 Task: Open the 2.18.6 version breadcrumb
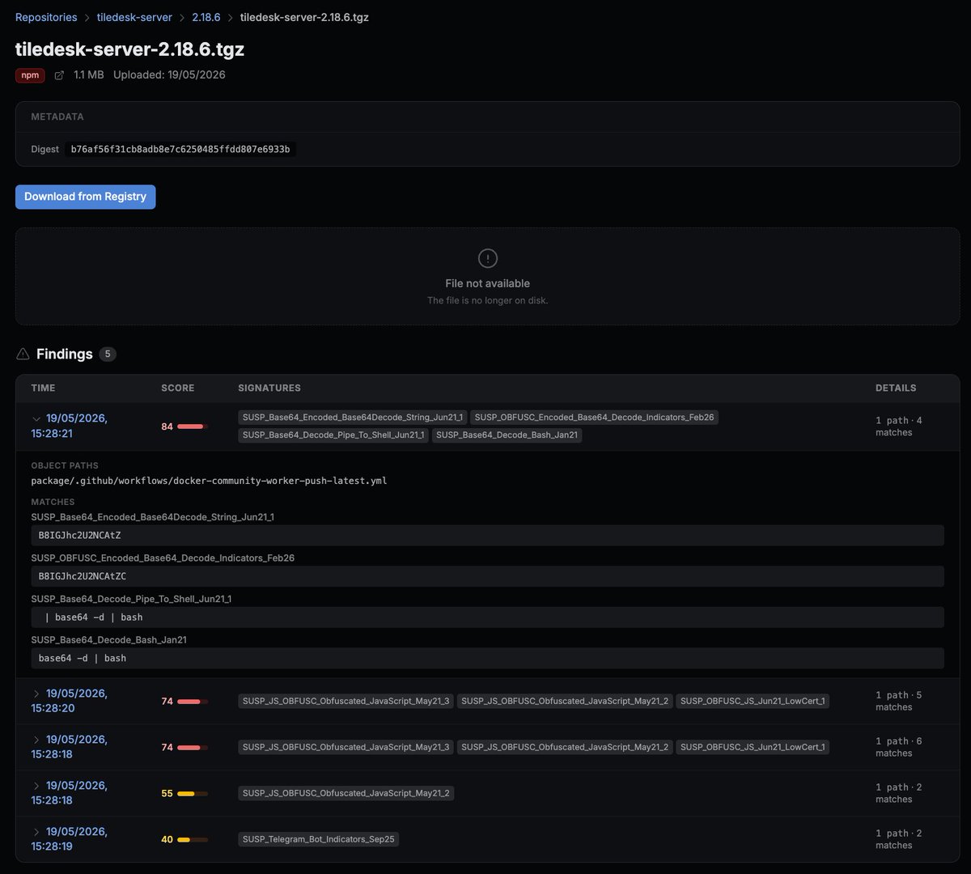pos(206,17)
